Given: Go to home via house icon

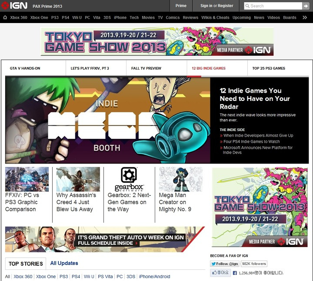Looking at the screenshot, I should click(x=5, y=17).
